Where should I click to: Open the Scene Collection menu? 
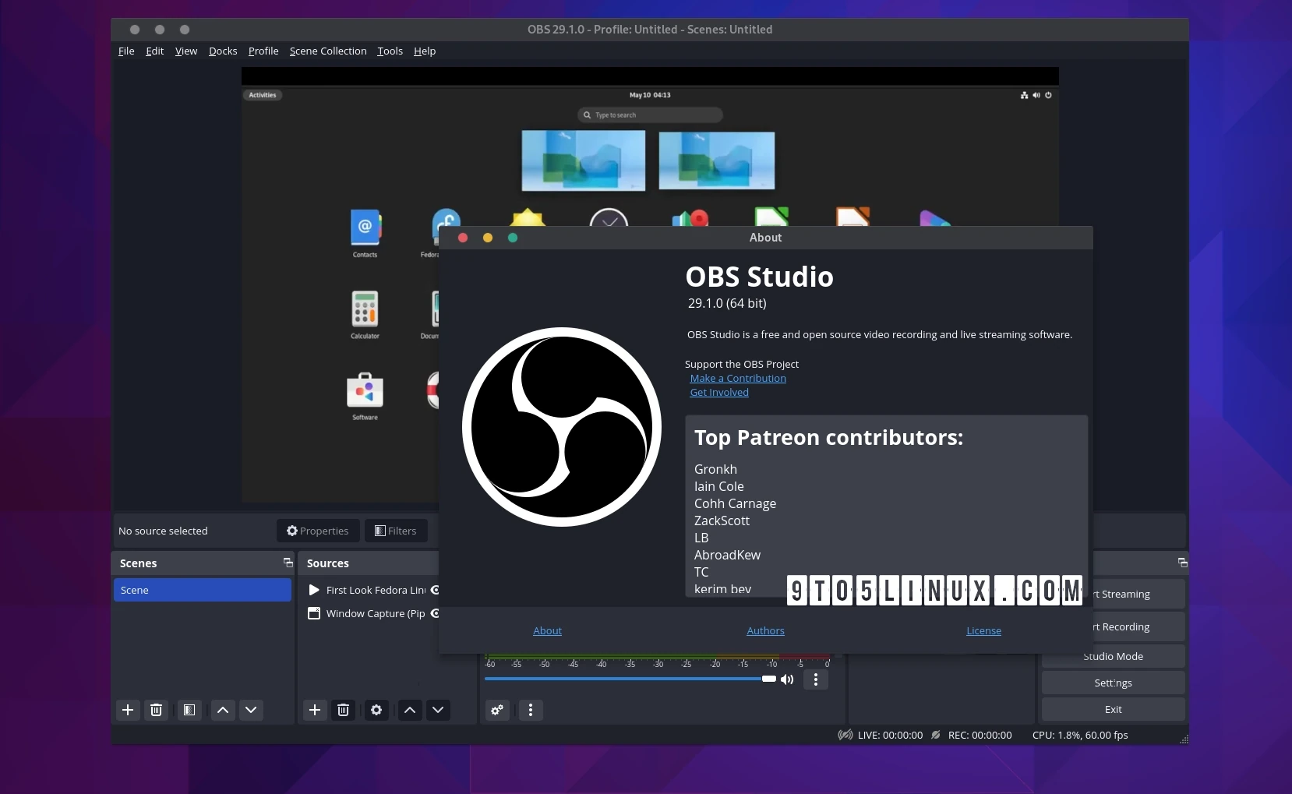pyautogui.click(x=327, y=51)
